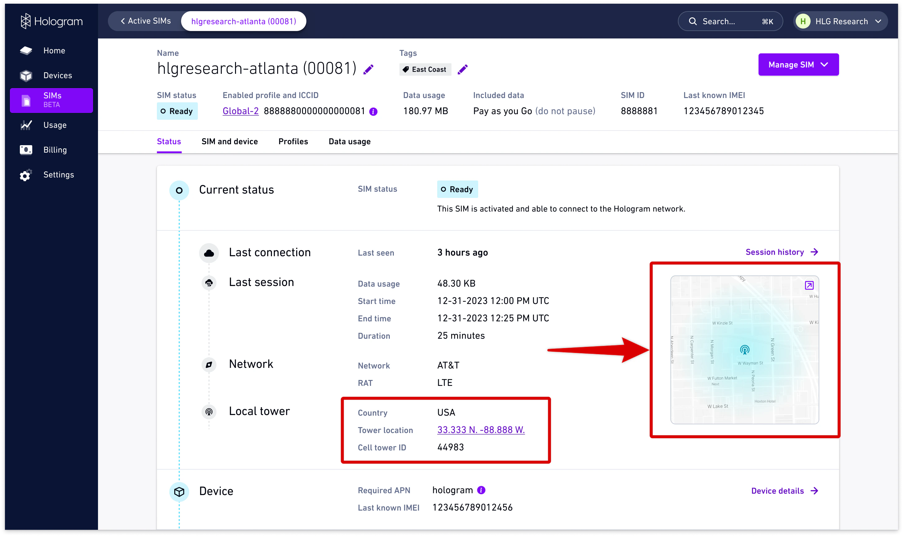Screen dimensions: 903x536
Task: Click the Search field
Action: tap(730, 21)
